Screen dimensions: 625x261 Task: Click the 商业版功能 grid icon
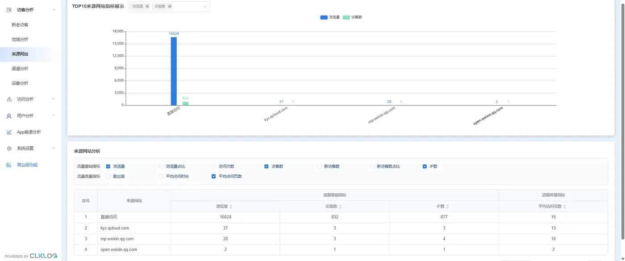point(9,165)
